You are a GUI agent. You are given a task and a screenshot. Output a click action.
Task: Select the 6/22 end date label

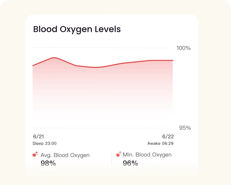168,137
